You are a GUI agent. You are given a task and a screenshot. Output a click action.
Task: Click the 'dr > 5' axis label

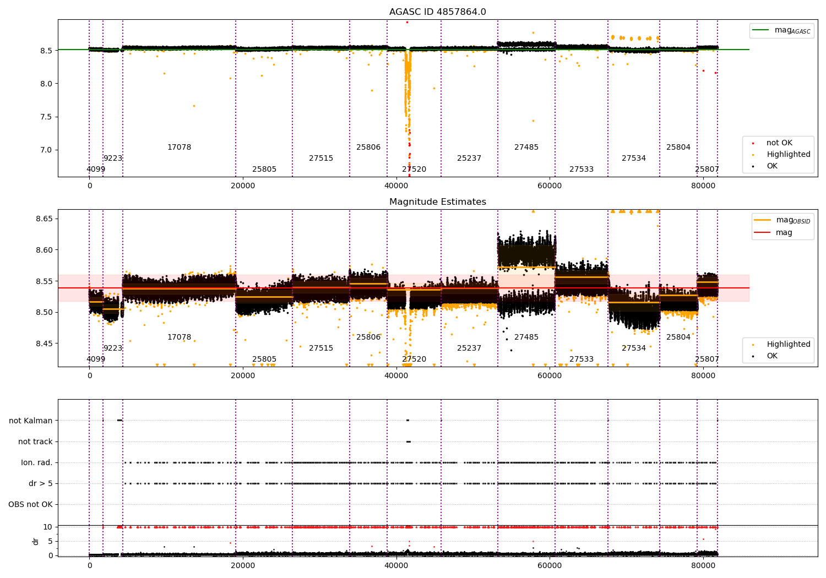click(x=41, y=484)
